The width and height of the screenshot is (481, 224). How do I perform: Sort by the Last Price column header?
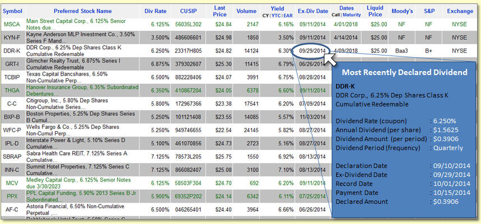(x=219, y=11)
